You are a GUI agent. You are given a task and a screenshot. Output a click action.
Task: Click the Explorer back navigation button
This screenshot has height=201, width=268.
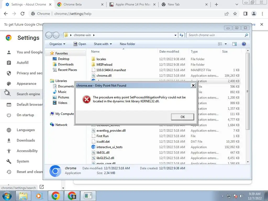point(49,35)
